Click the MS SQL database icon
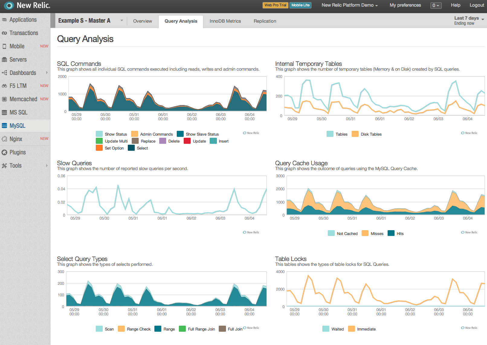 [x=4, y=112]
